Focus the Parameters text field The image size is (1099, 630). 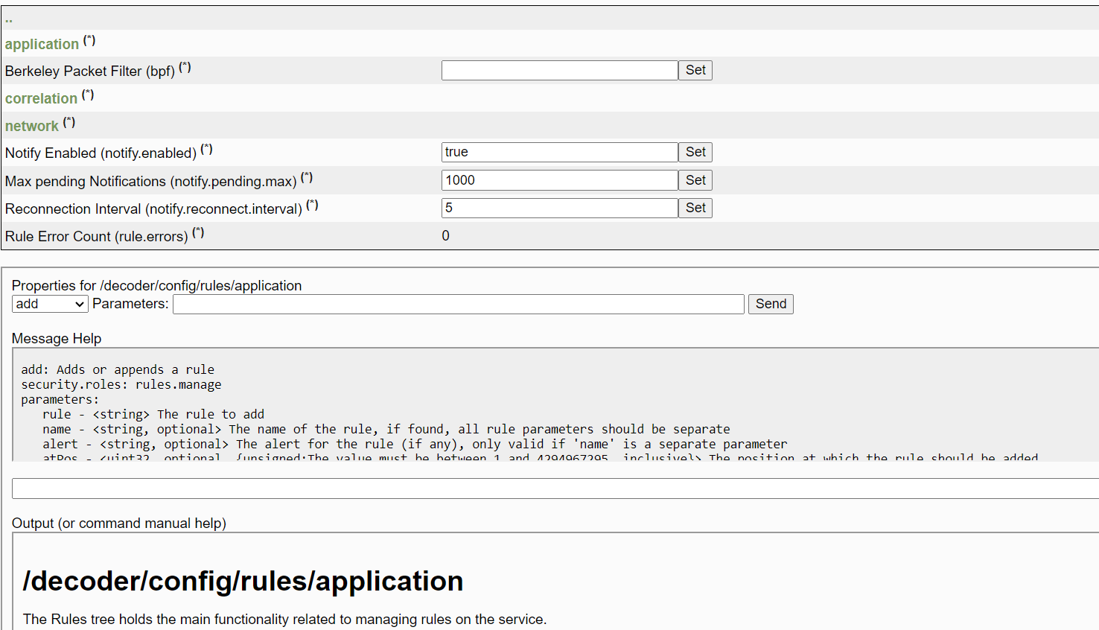pyautogui.click(x=458, y=304)
